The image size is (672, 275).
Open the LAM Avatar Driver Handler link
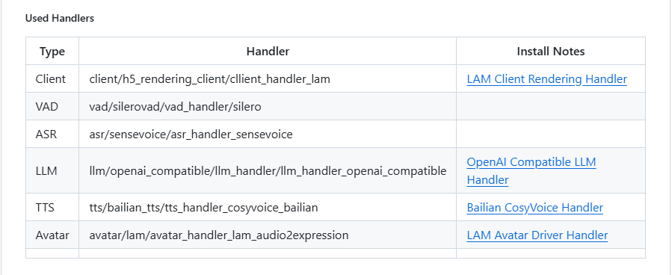click(x=537, y=235)
